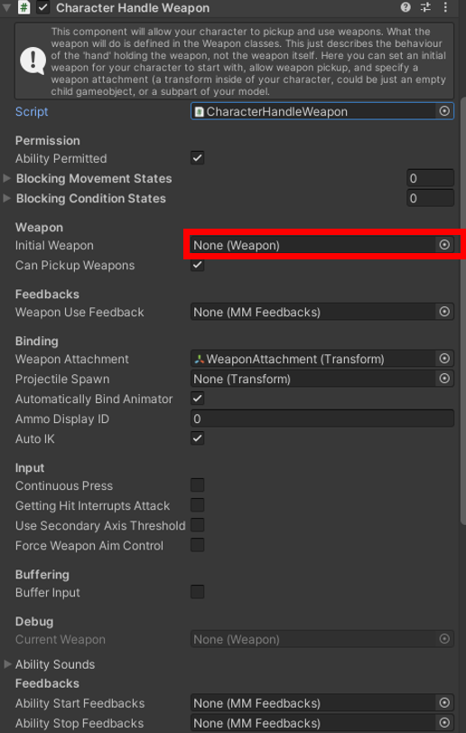Click the Initial Weapon object field
Screen dimensions: 466x733
tap(322, 245)
